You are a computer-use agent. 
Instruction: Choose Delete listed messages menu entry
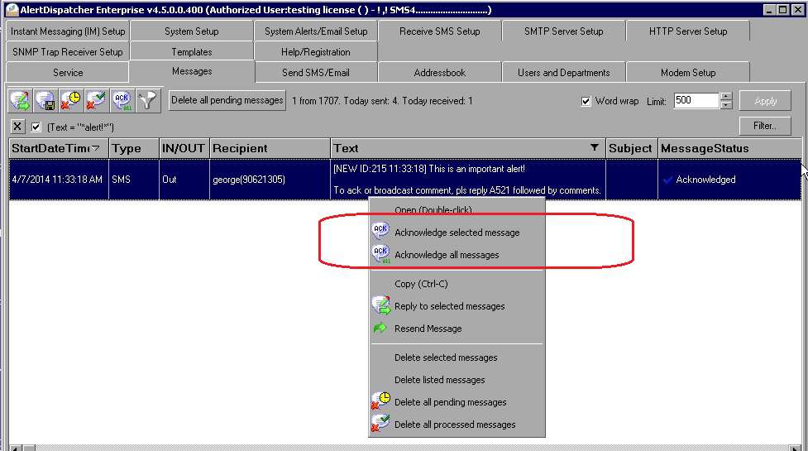pos(457,380)
